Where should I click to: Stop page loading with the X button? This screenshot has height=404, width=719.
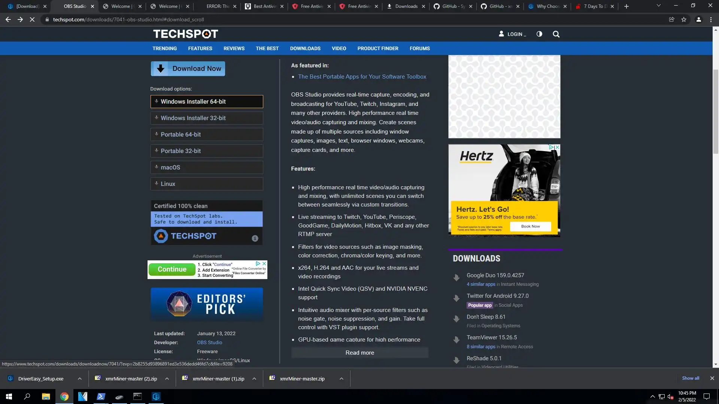point(32,19)
